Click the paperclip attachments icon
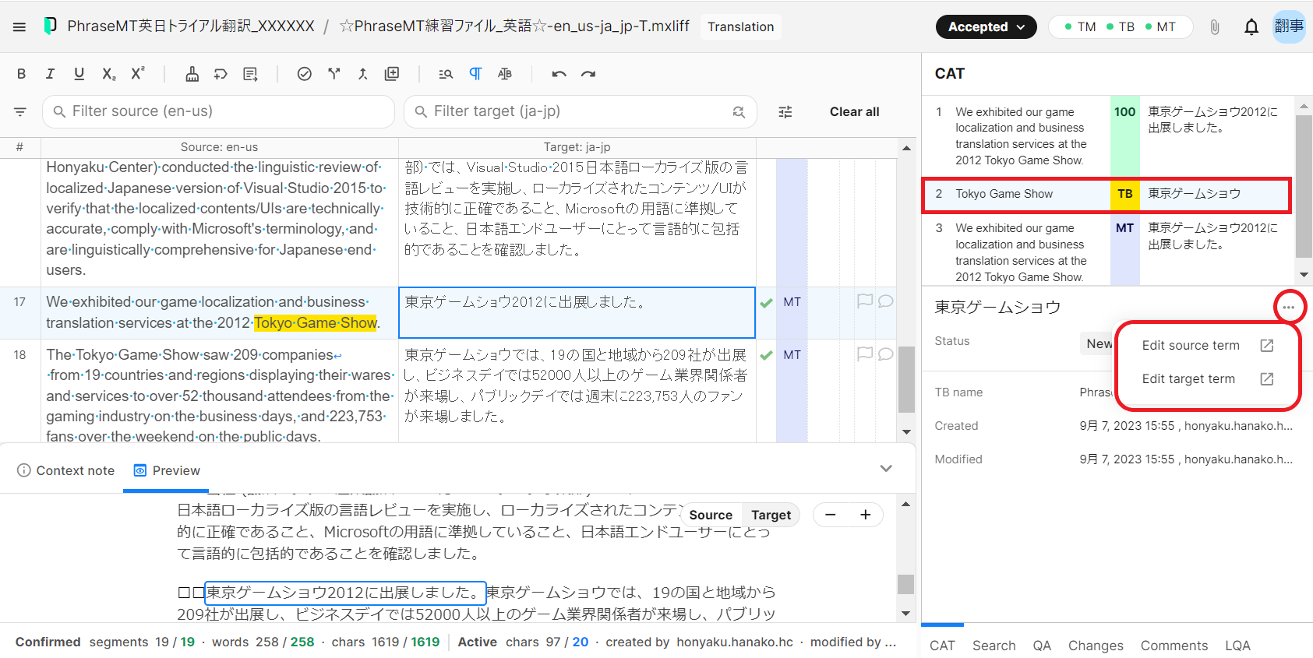Image resolution: width=1313 pixels, height=658 pixels. 1214,27
